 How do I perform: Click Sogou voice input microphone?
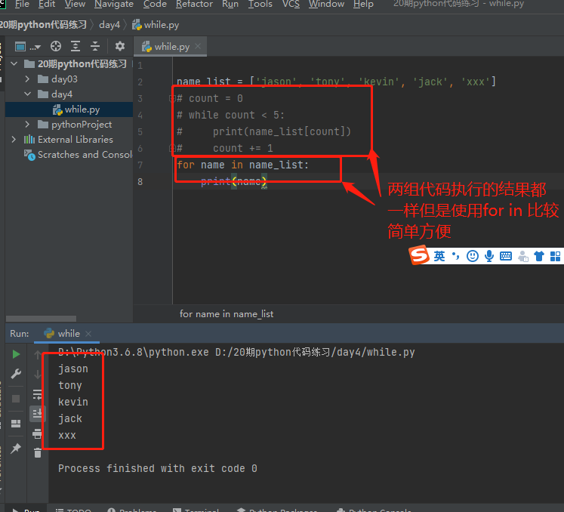489,256
